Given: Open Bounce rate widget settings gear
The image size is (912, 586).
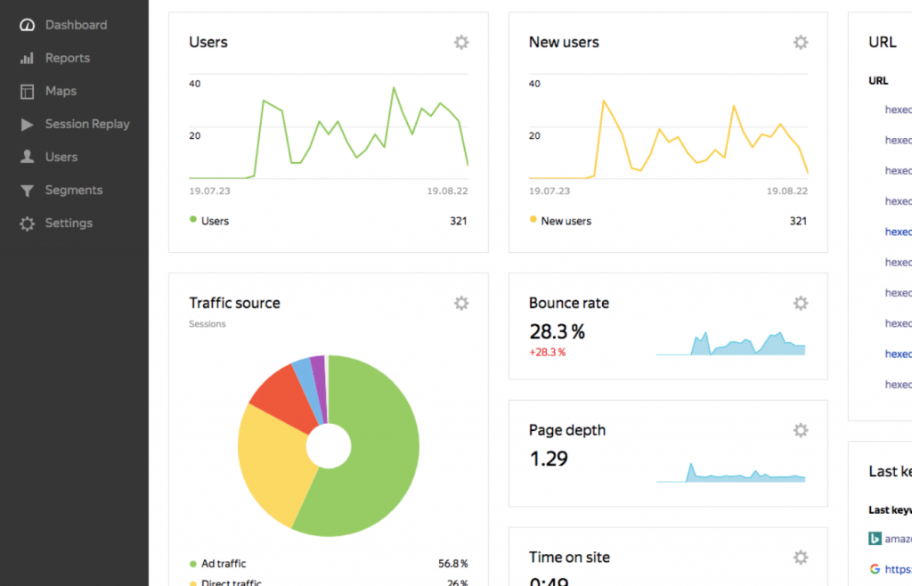Looking at the screenshot, I should [x=801, y=304].
